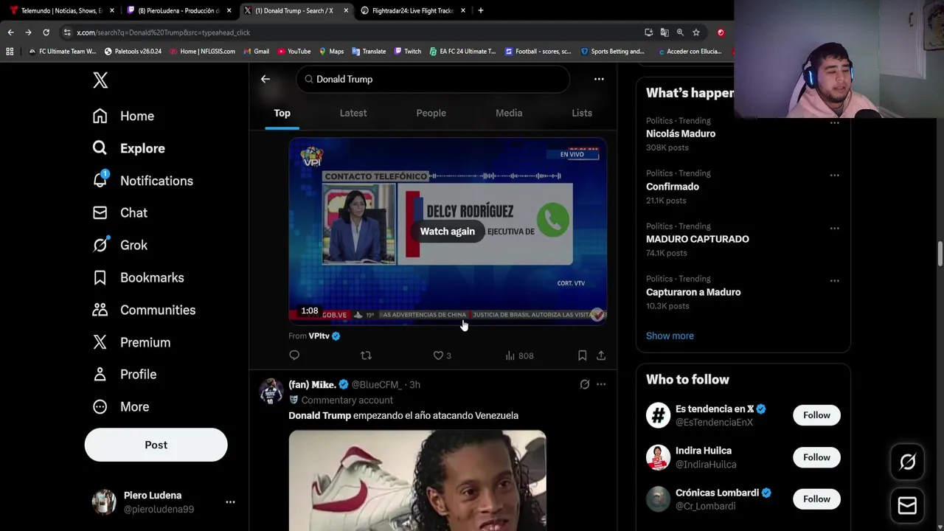Switch to the Flightradar24 browser tab
This screenshot has width=944, height=531.
(x=413, y=10)
